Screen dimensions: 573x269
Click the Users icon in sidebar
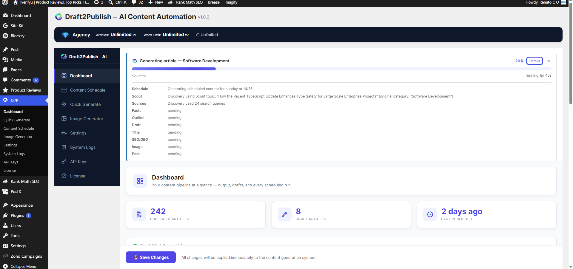point(5,225)
